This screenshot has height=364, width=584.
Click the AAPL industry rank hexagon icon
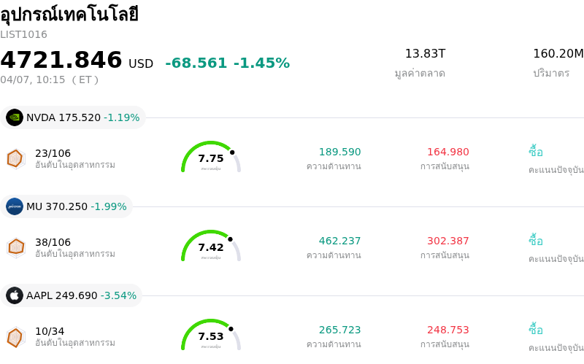(15, 336)
